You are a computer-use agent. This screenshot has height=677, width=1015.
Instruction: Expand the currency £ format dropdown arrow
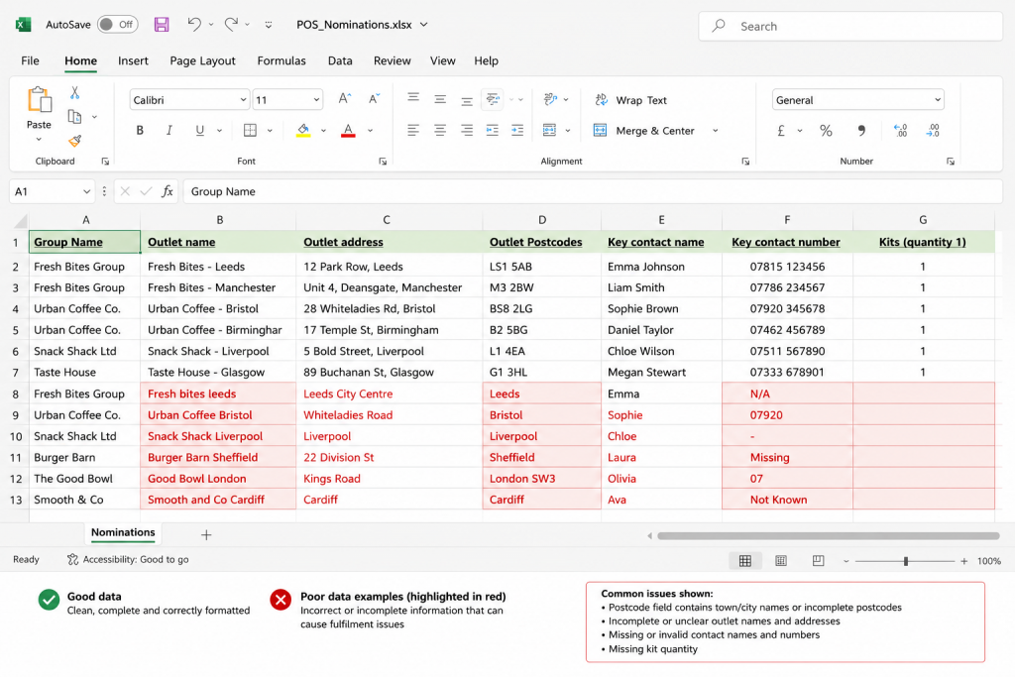[800, 131]
